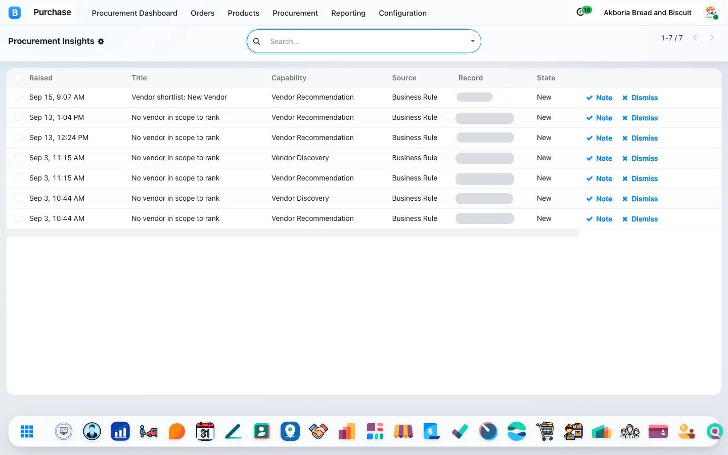Expand the search options dropdown arrow
728x455 pixels.
pyautogui.click(x=473, y=41)
